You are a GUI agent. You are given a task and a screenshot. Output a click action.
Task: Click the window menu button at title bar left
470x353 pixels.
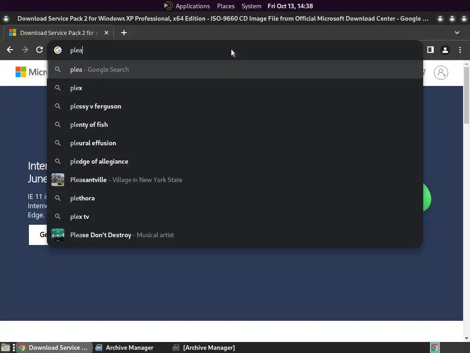6,18
